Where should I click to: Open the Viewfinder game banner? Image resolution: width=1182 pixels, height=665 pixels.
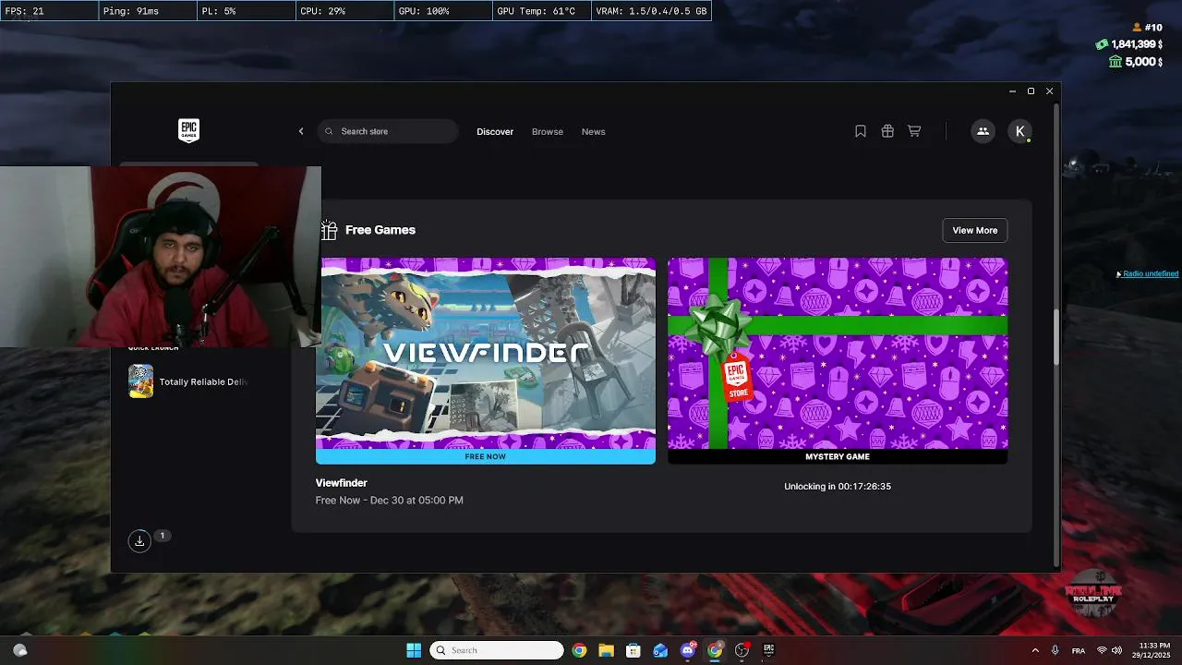point(486,353)
